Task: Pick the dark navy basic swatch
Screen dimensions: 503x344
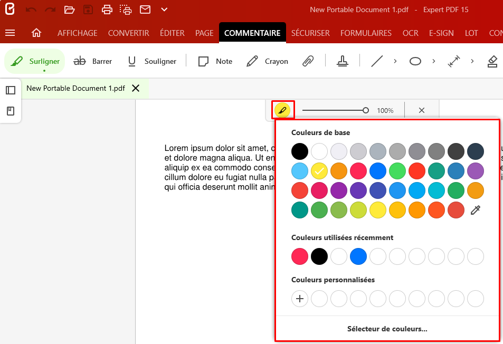Action: pos(476,151)
